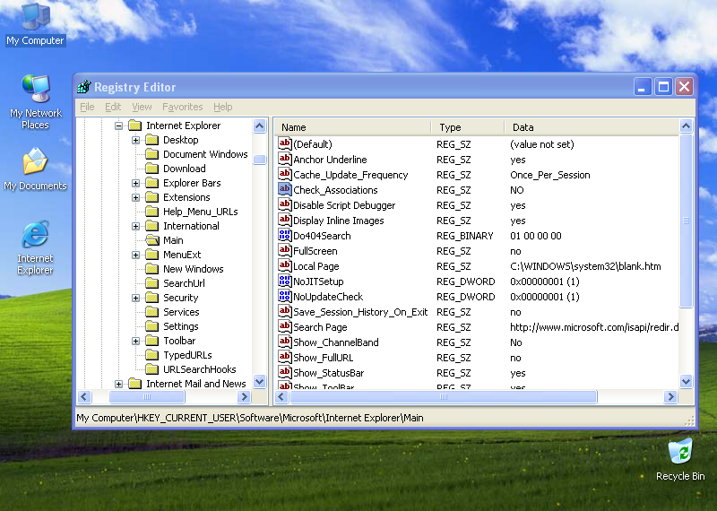Screen dimensions: 717x511
Task: Click the Help_Menu_URLs folder icon
Action: (151, 212)
